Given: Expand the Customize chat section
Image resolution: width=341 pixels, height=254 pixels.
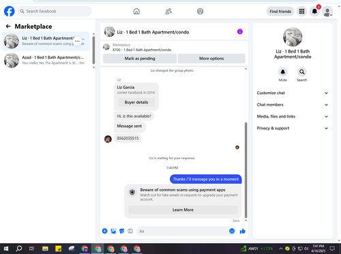Looking at the screenshot, I should pos(293,93).
